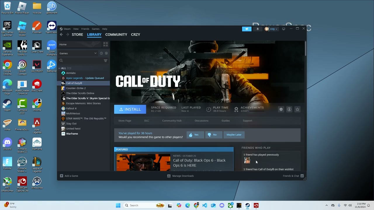The image size is (374, 210).
Task: Open Call of Duty manage gear icon
Action: pyautogui.click(x=281, y=109)
